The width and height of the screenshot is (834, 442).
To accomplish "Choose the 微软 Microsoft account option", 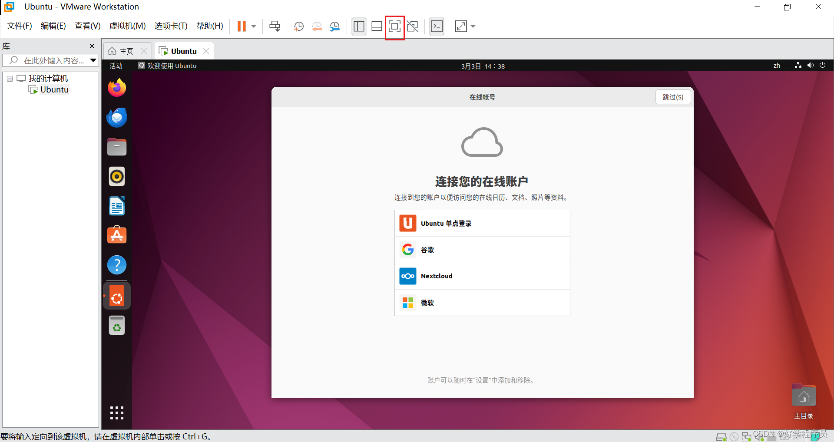I will pos(482,303).
